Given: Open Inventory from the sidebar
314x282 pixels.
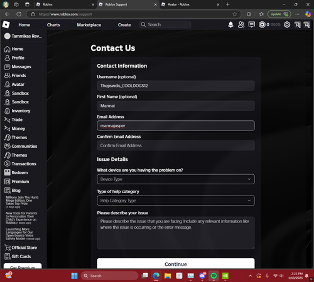Looking at the screenshot, I should [x=17, y=111].
